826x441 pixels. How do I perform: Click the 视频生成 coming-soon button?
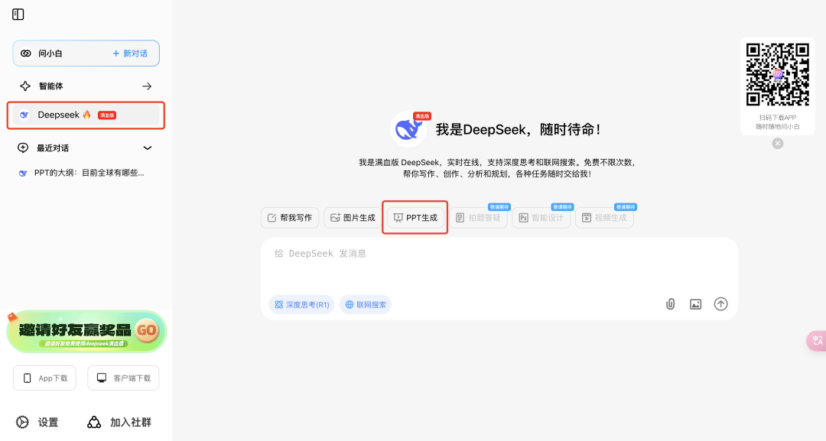[x=604, y=217]
